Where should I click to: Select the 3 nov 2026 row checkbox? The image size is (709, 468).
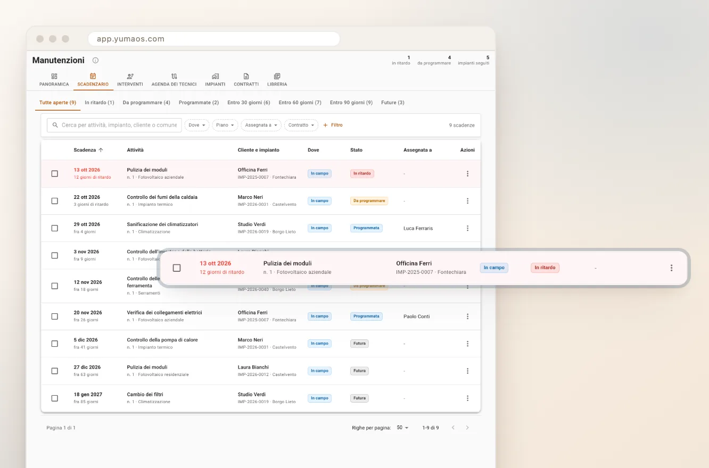click(54, 255)
